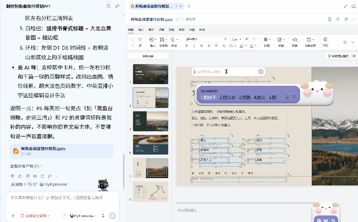
Task: Open the last ribbon tab 形状
Action: 202,30
